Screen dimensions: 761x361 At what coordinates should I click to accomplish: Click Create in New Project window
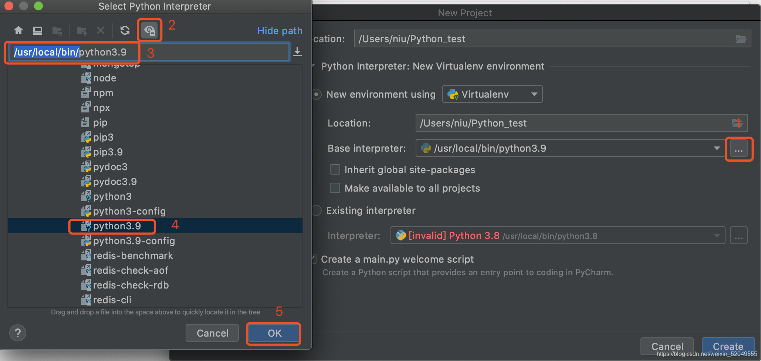(x=728, y=347)
